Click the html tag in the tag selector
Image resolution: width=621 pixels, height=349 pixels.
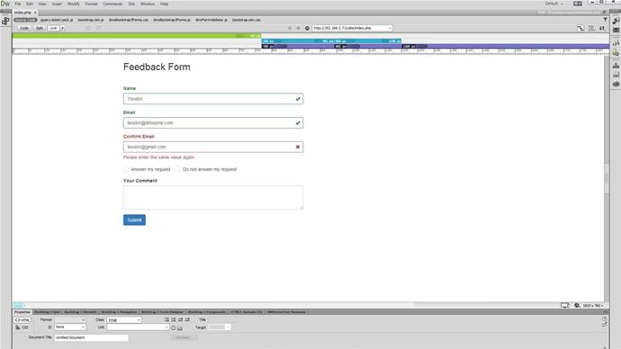18,306
